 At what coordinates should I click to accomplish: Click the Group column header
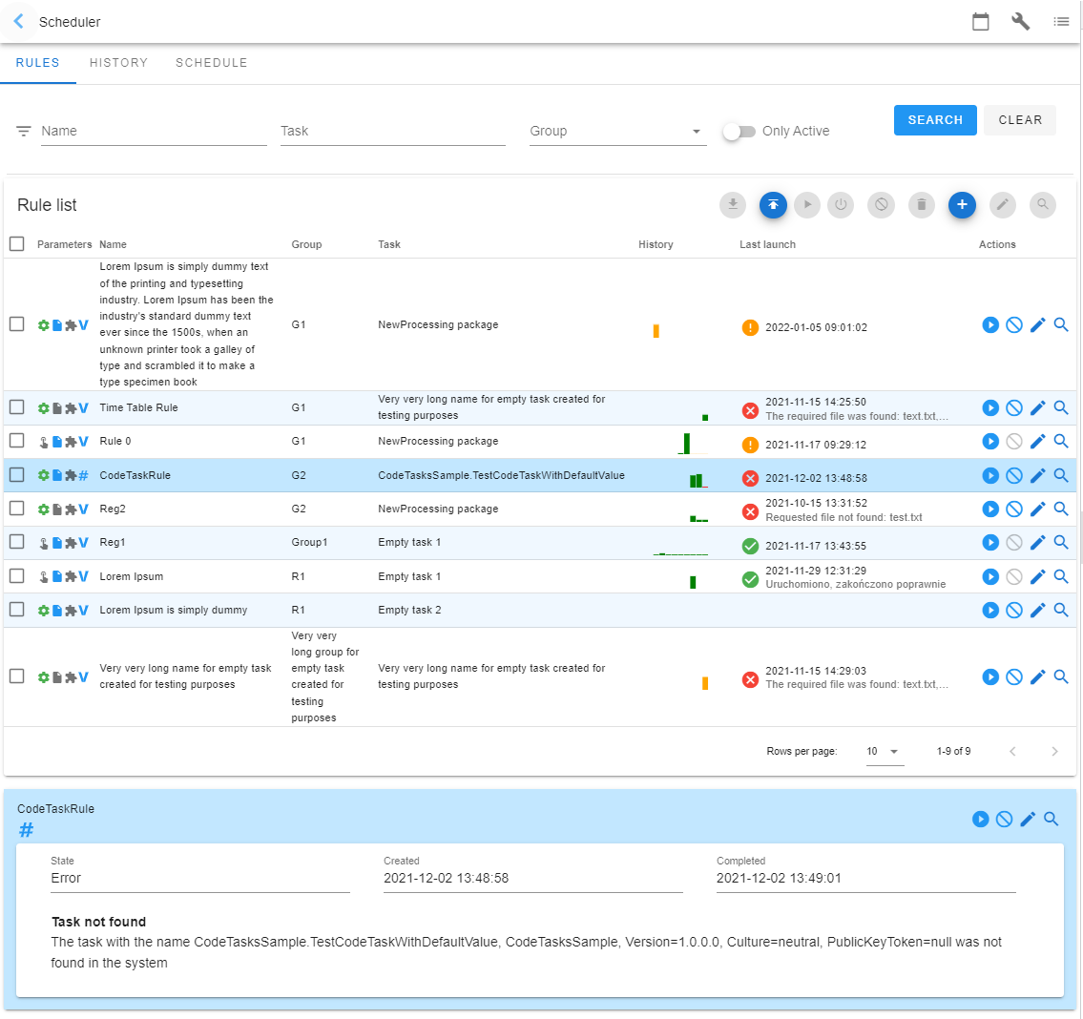(306, 244)
